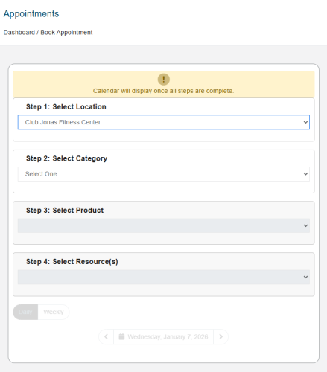Click the chevron arrow on Category dropdown
The height and width of the screenshot is (372, 327).
305,174
